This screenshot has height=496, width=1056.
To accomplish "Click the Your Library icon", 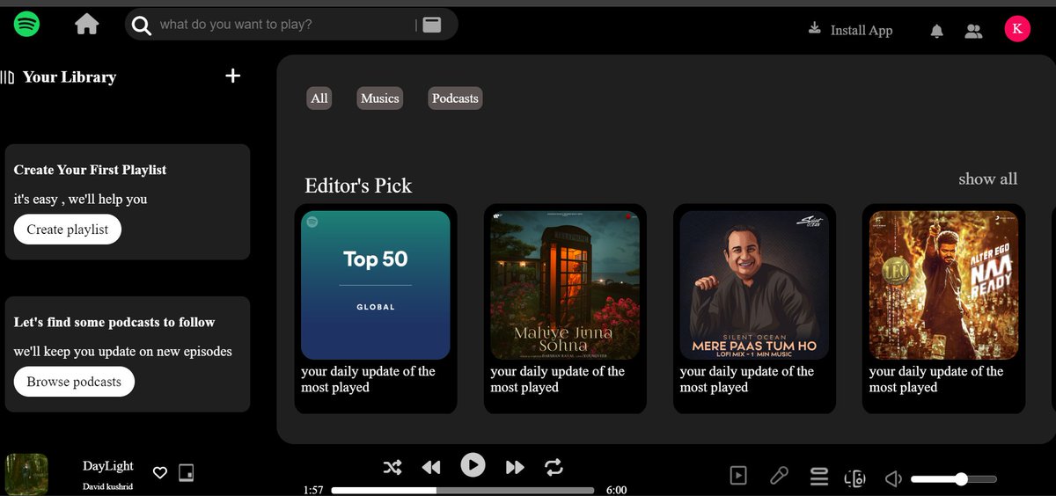I will (7, 77).
